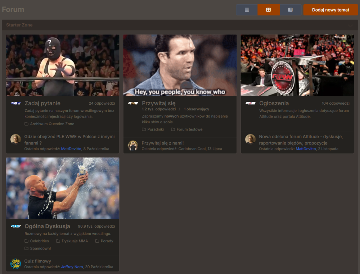Open the Przywitaj się z nami! topic

(x=162, y=143)
